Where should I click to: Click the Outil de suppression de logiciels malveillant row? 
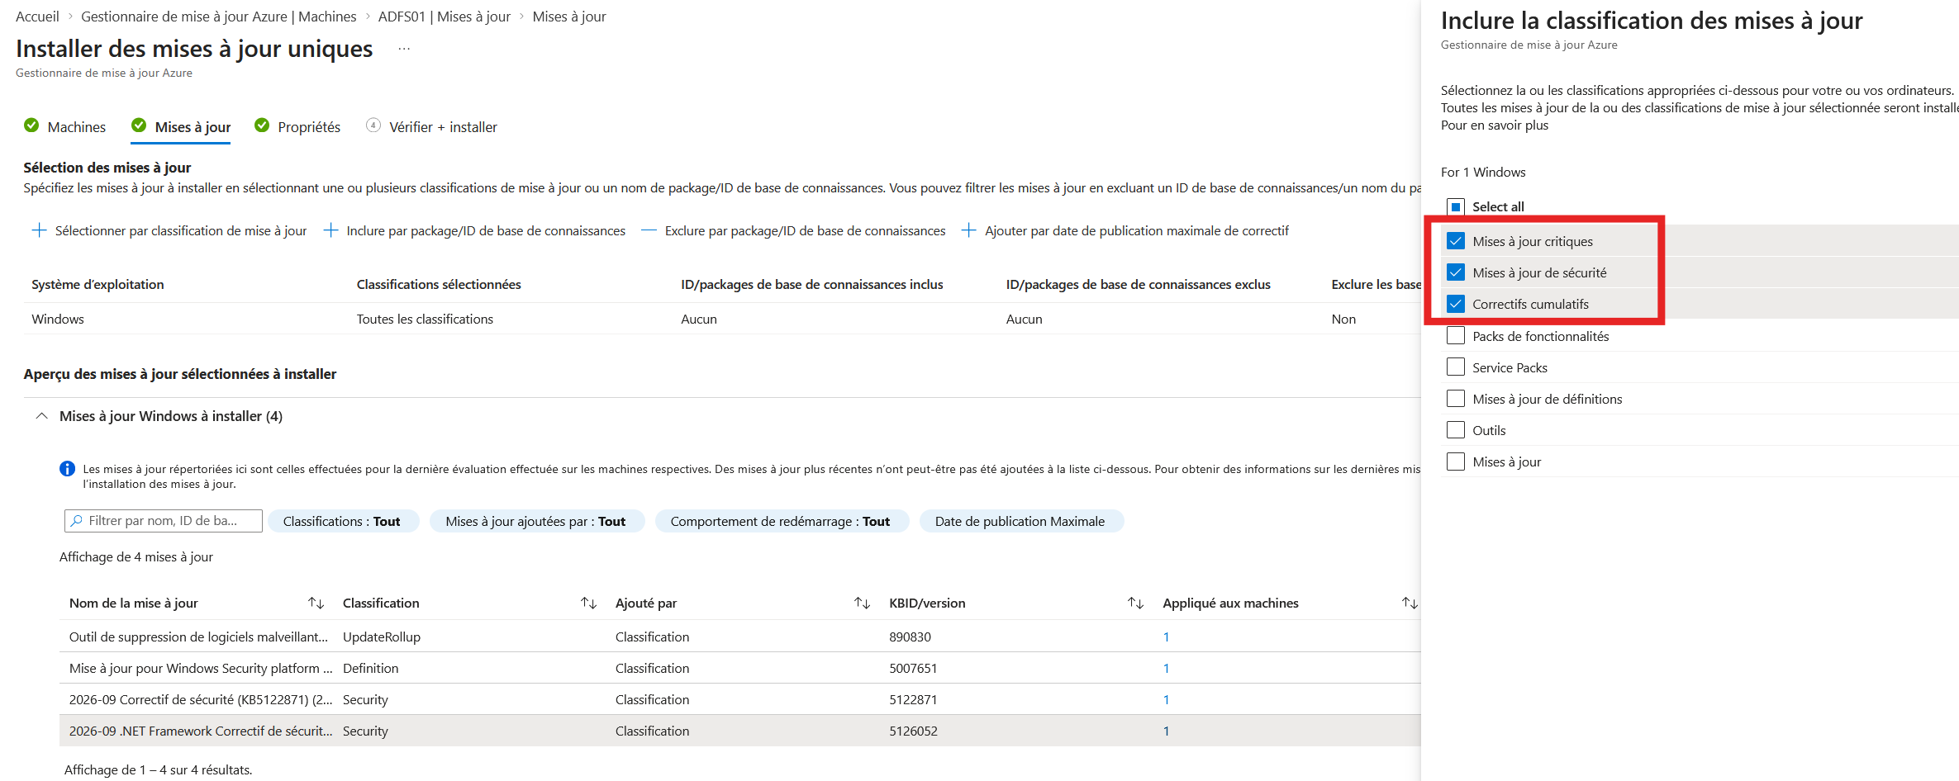(x=740, y=637)
